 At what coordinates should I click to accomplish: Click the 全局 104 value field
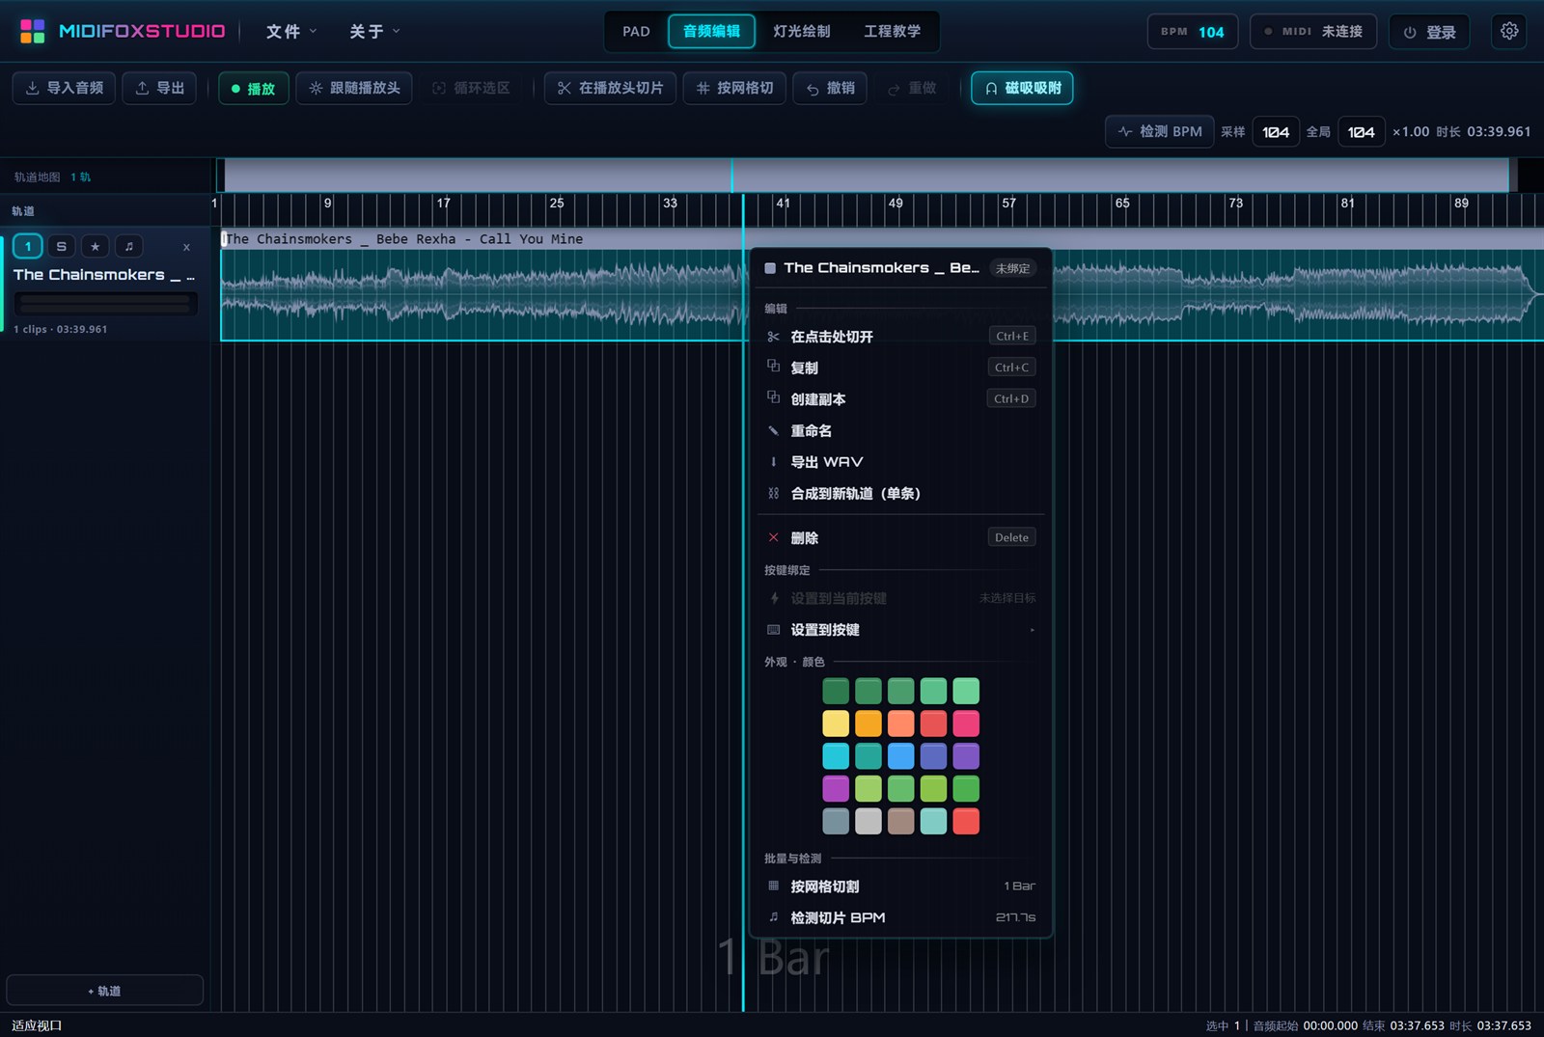click(x=1361, y=131)
